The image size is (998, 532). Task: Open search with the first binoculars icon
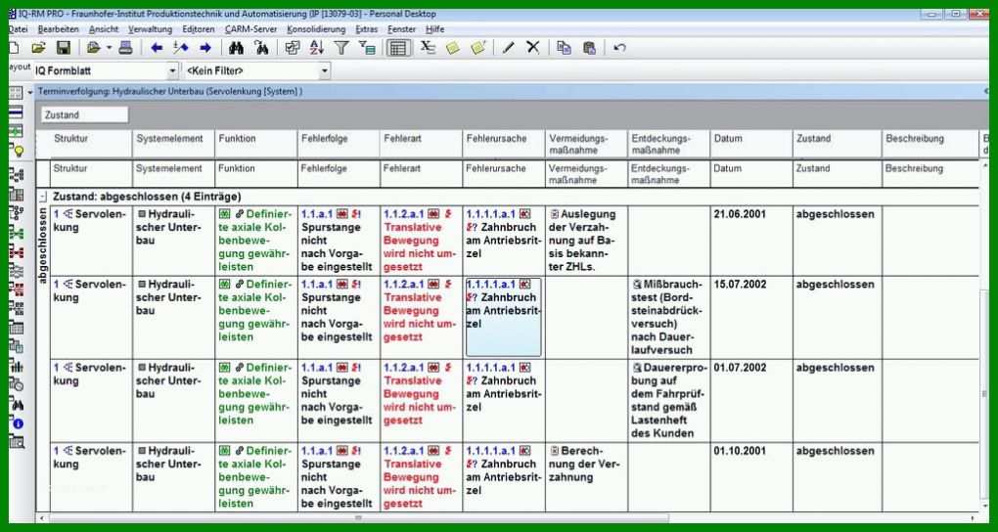tap(236, 48)
